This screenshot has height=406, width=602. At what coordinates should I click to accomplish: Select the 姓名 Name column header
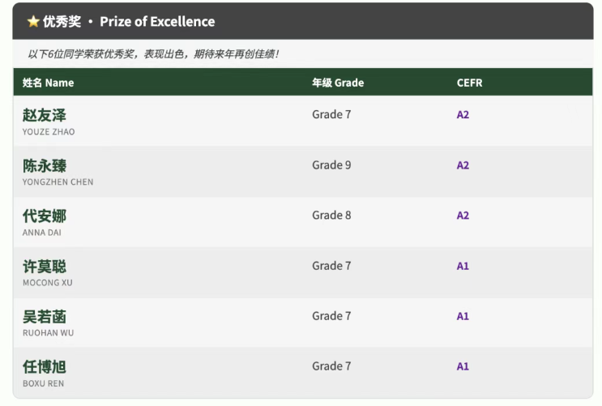48,83
